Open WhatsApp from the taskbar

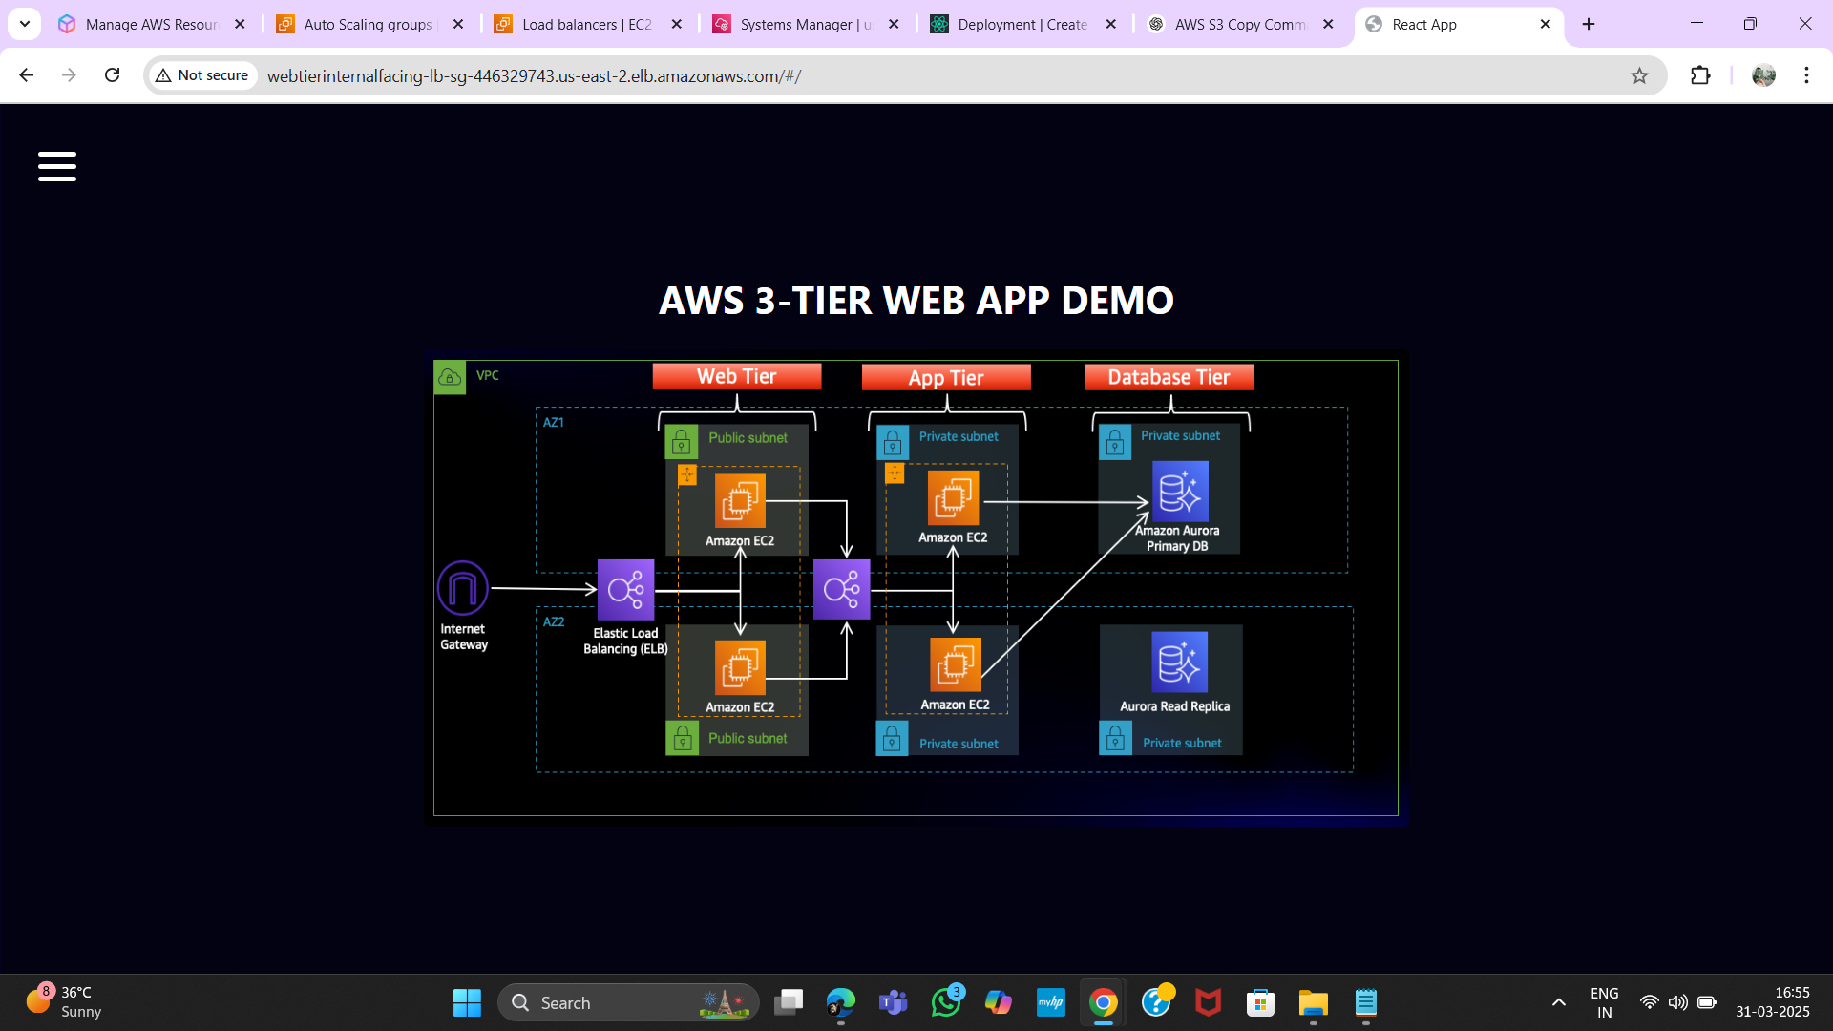pyautogui.click(x=946, y=1002)
